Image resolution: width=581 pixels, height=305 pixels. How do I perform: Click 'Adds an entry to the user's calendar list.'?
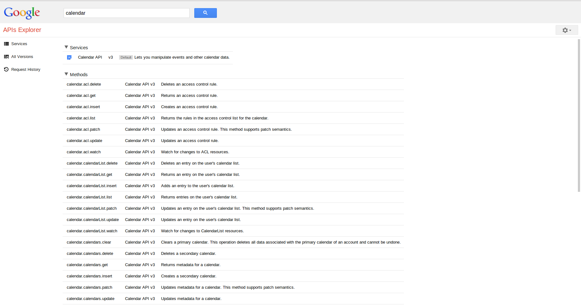coord(198,186)
